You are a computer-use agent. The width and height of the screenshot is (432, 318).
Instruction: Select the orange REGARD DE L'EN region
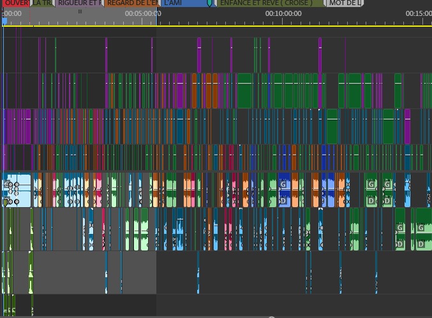click(x=132, y=3)
